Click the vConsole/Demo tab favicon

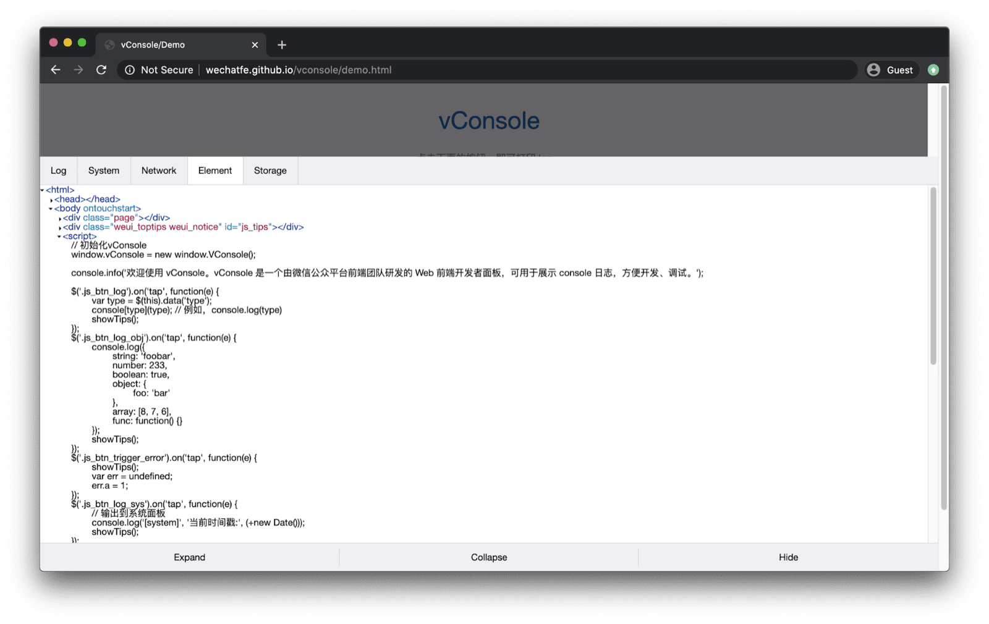[x=109, y=44]
